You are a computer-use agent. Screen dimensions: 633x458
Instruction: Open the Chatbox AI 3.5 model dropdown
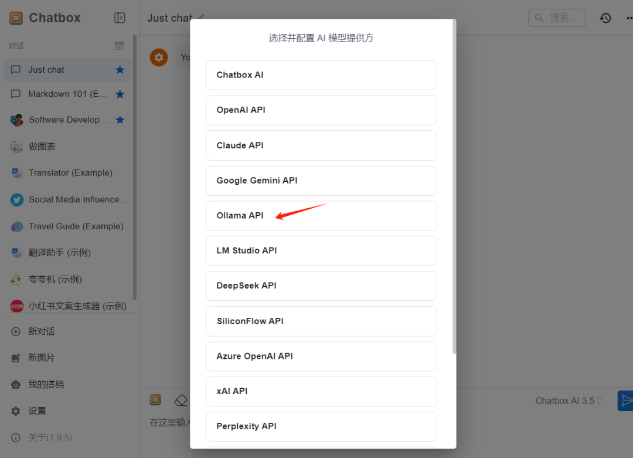(x=569, y=401)
